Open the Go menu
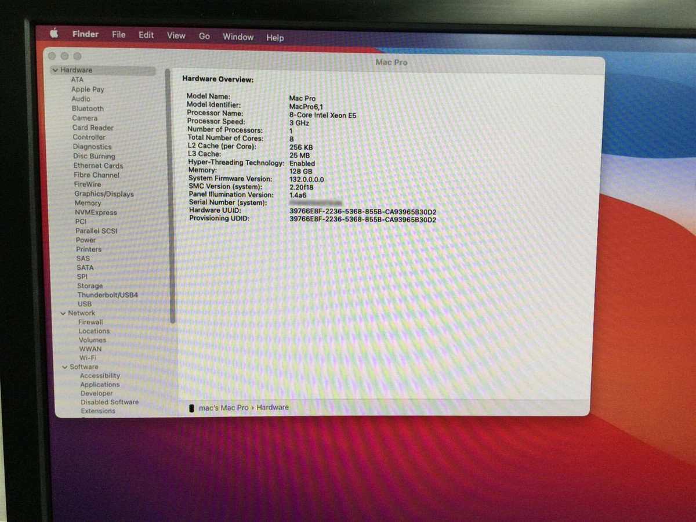The height and width of the screenshot is (522, 696). (x=204, y=36)
